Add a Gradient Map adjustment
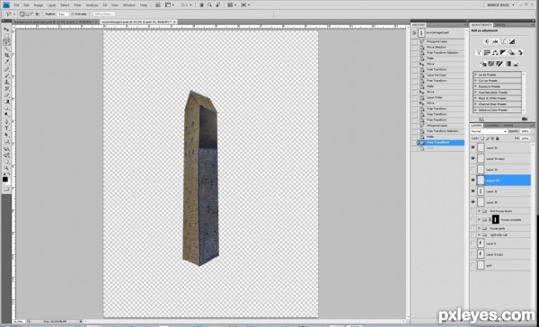Viewport: 539px width, 327px height. [x=508, y=64]
